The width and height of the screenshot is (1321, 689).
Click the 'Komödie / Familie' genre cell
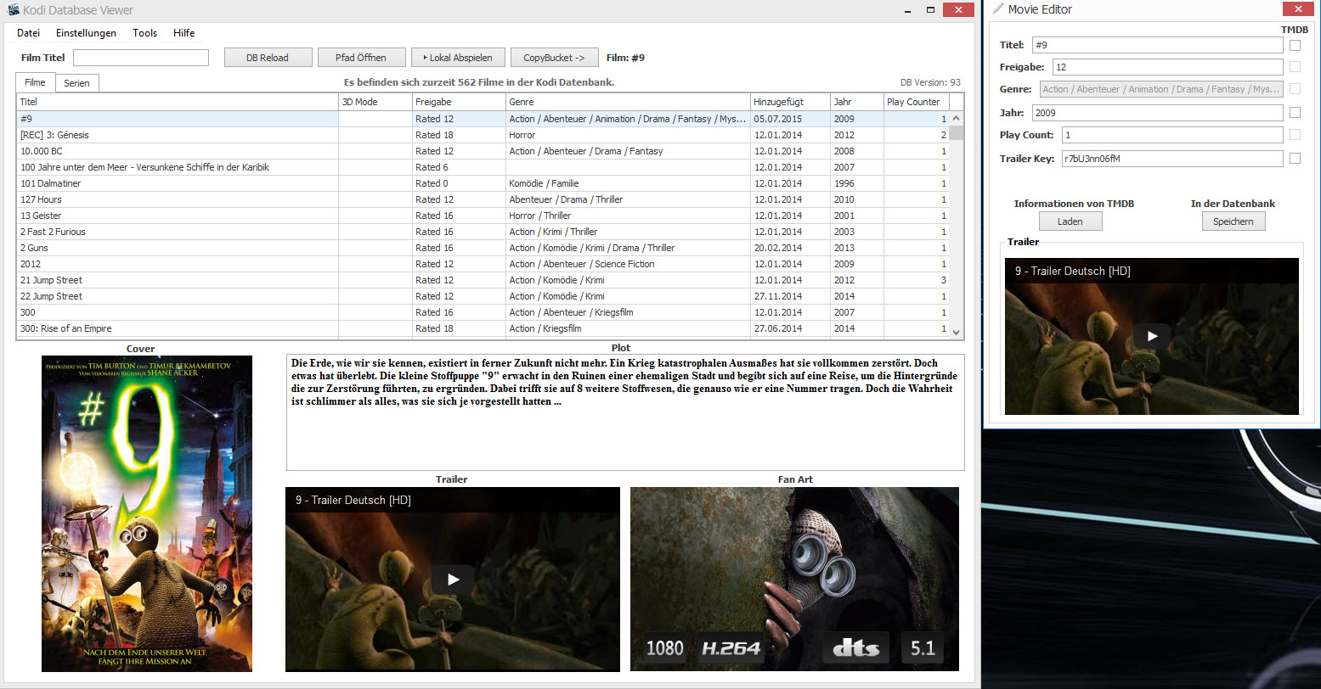(x=628, y=183)
